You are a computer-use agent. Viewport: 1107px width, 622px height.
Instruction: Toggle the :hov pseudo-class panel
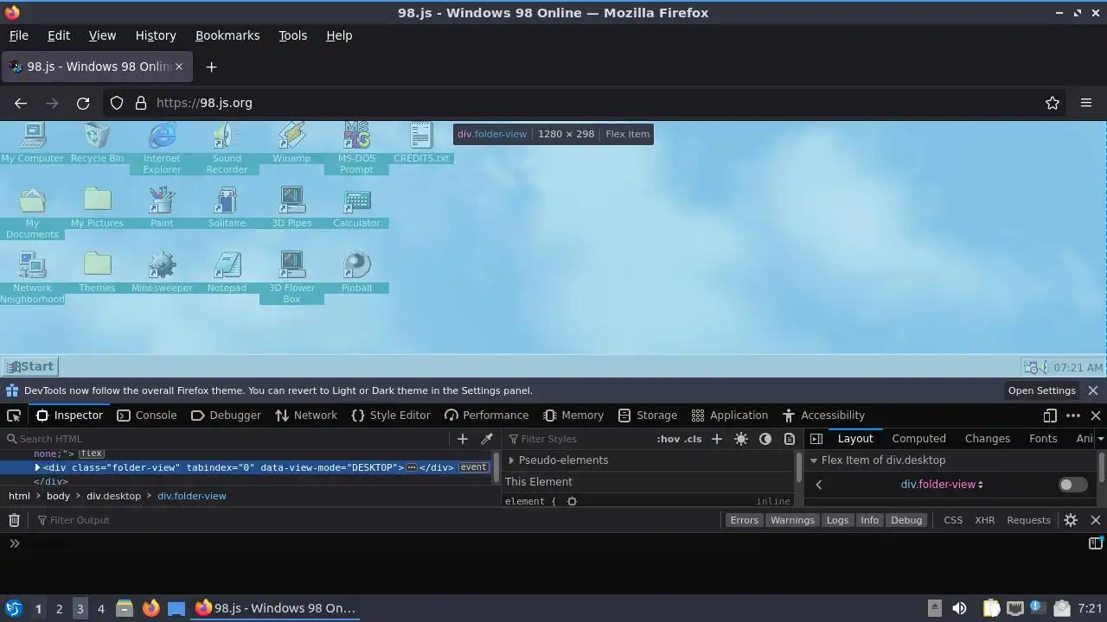coord(669,439)
